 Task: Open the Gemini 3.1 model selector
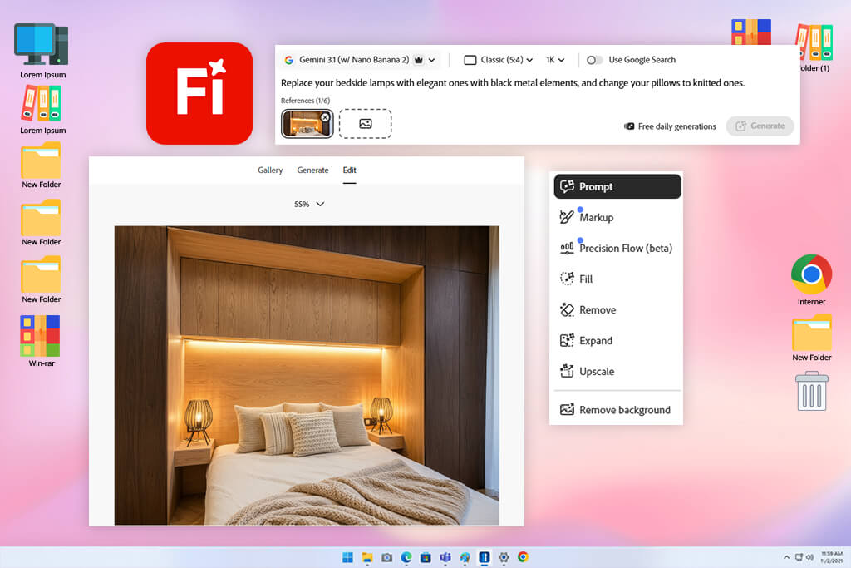pos(361,60)
